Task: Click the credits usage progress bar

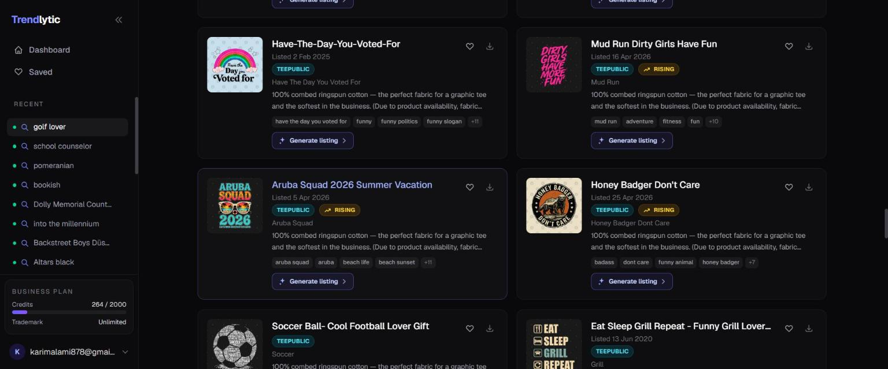Action: 69,312
